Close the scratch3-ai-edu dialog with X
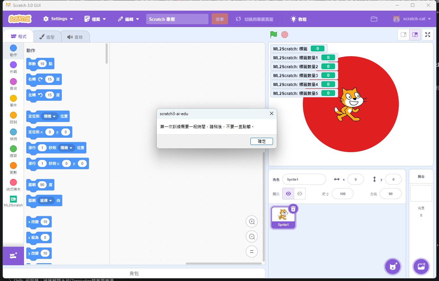The width and height of the screenshot is (439, 281). click(x=271, y=113)
